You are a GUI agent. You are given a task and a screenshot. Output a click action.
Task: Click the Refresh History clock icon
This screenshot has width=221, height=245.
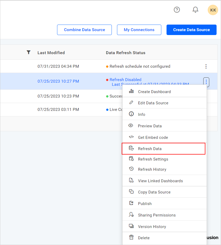coord(131,169)
